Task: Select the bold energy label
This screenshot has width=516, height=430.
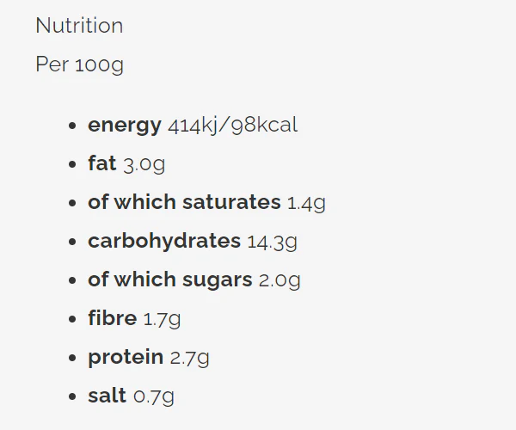Action: point(124,126)
